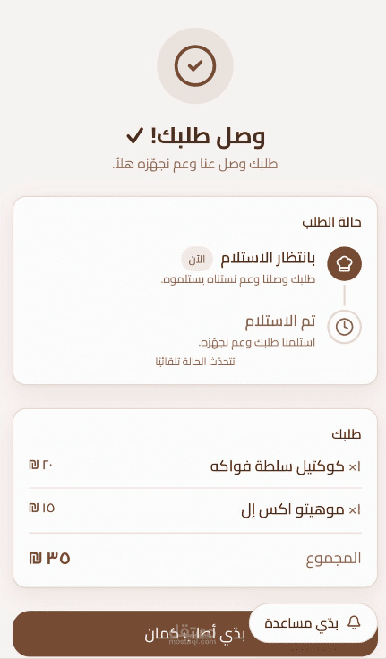Click the shekel symbol next to price ٢٠
The image size is (386, 659).
(x=34, y=465)
